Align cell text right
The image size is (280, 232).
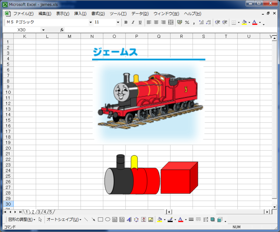(x=163, y=22)
